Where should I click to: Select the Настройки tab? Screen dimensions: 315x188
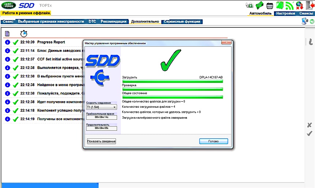285,14
